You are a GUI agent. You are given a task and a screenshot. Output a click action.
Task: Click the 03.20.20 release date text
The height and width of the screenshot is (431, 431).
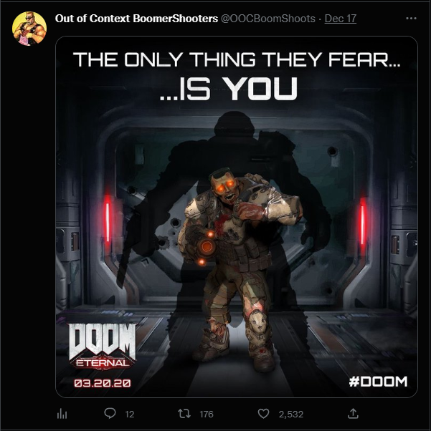coord(103,383)
